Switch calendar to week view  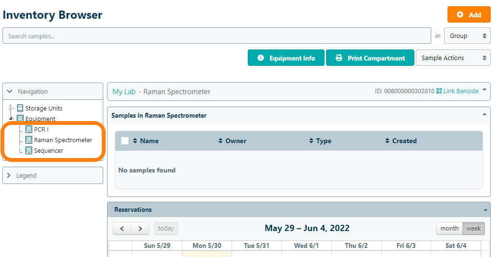[473, 228]
